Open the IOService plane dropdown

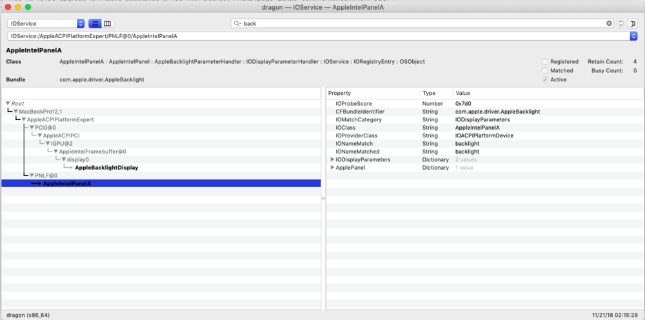pos(46,23)
